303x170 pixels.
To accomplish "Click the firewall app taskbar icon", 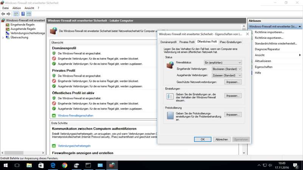I will tap(112, 165).
